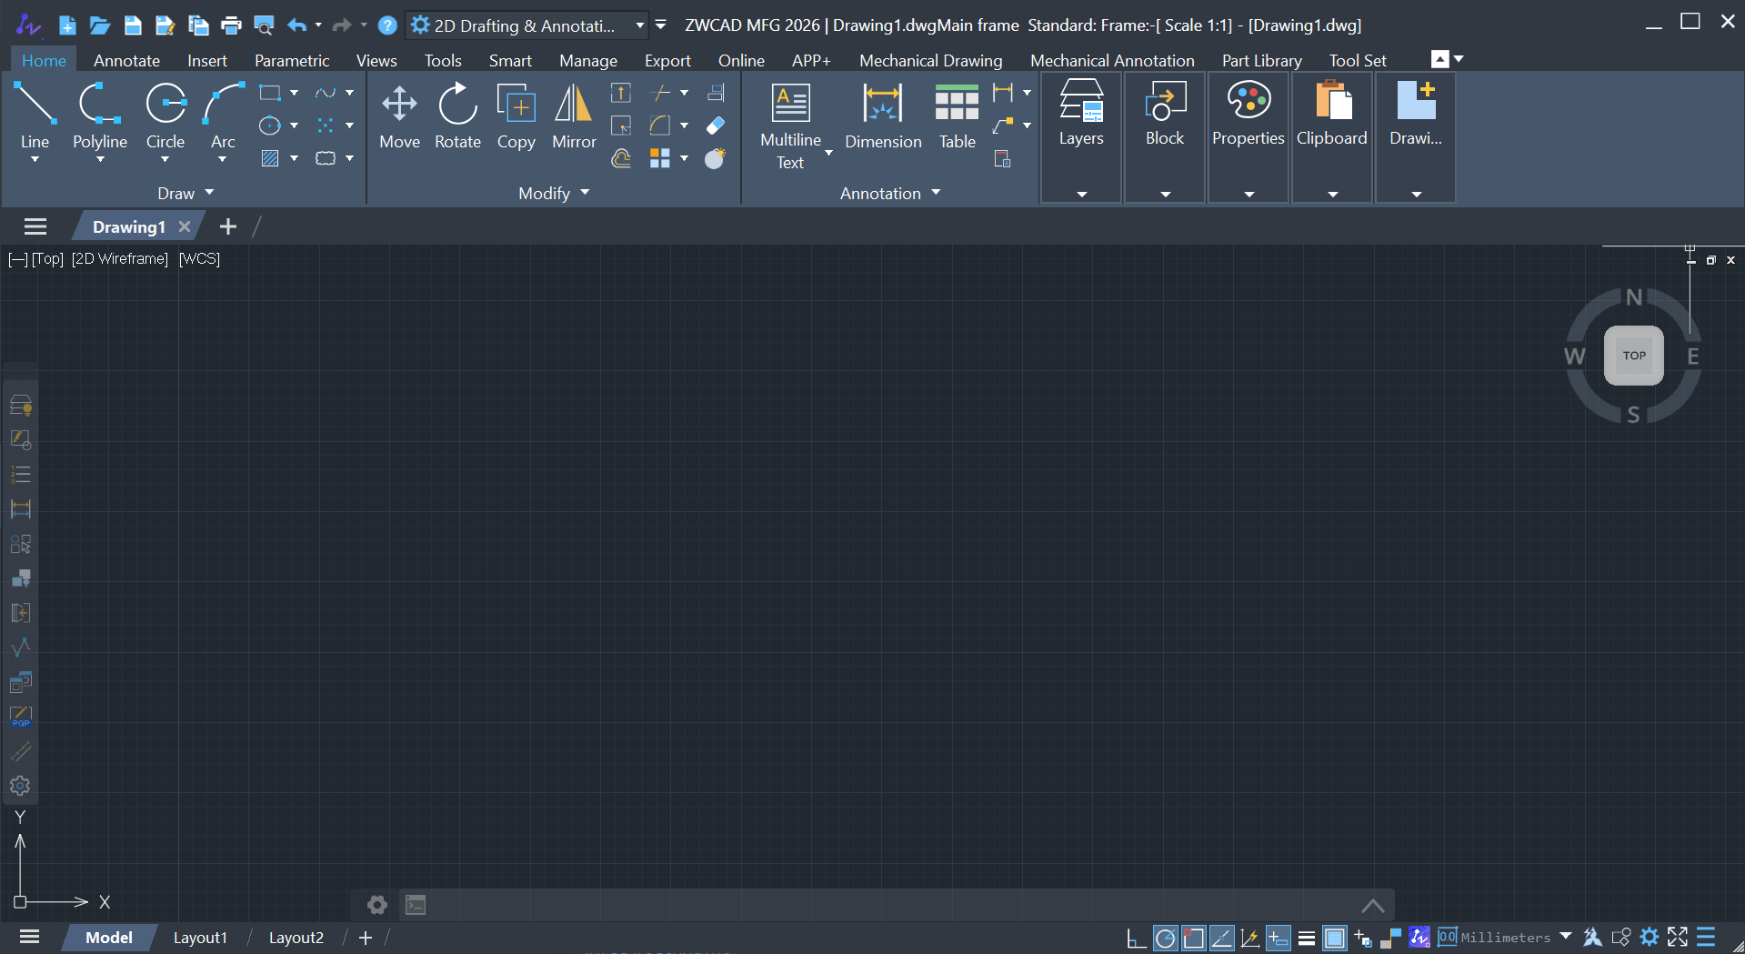Open the Annotate ribbon tab
Screen dimensions: 1745x954
(x=126, y=60)
